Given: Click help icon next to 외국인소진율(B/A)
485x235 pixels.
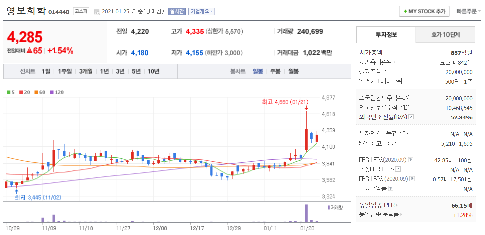Looking at the screenshot, I should pos(411,117).
